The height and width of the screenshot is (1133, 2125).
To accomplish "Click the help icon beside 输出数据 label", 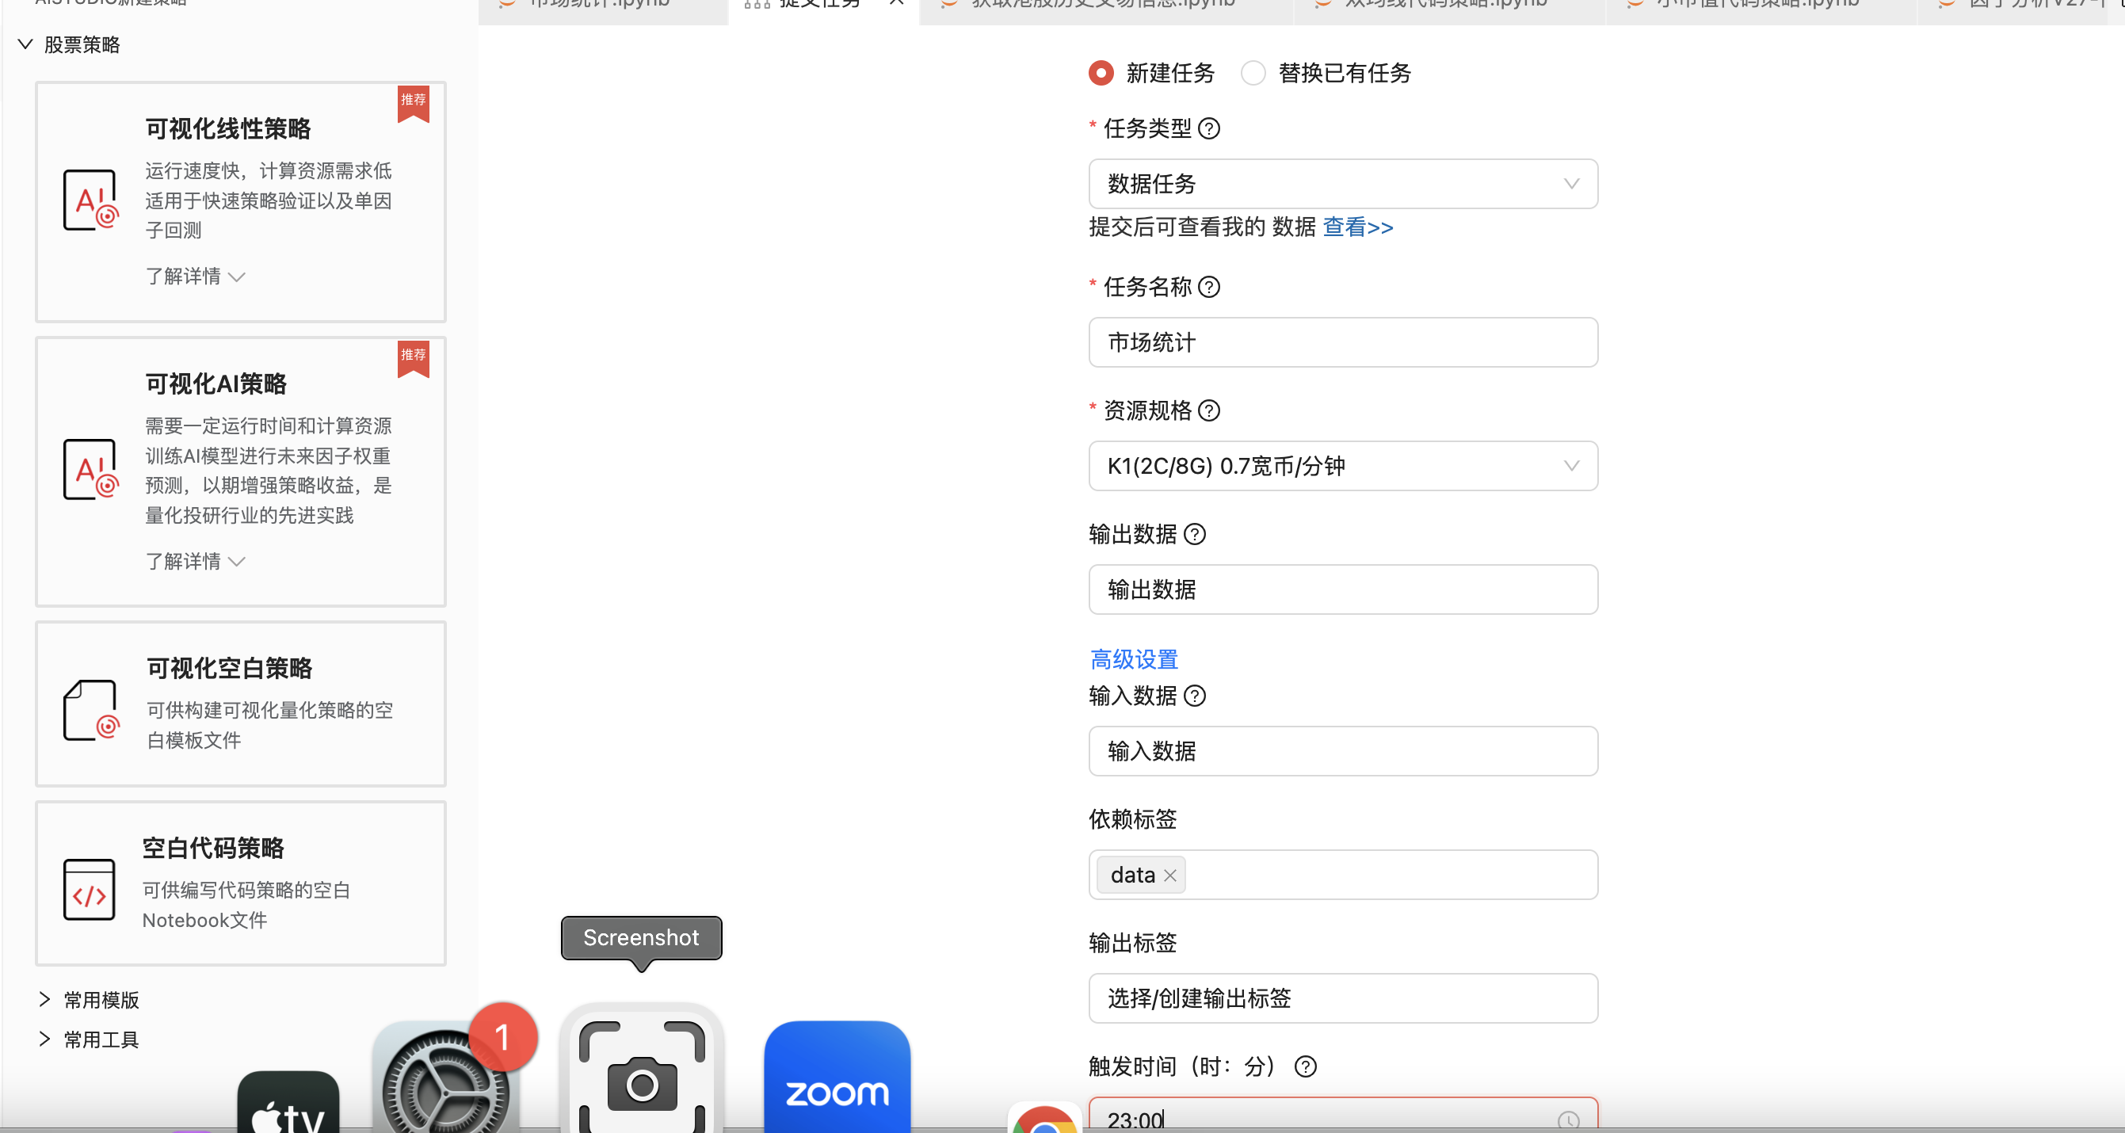I will [1195, 535].
